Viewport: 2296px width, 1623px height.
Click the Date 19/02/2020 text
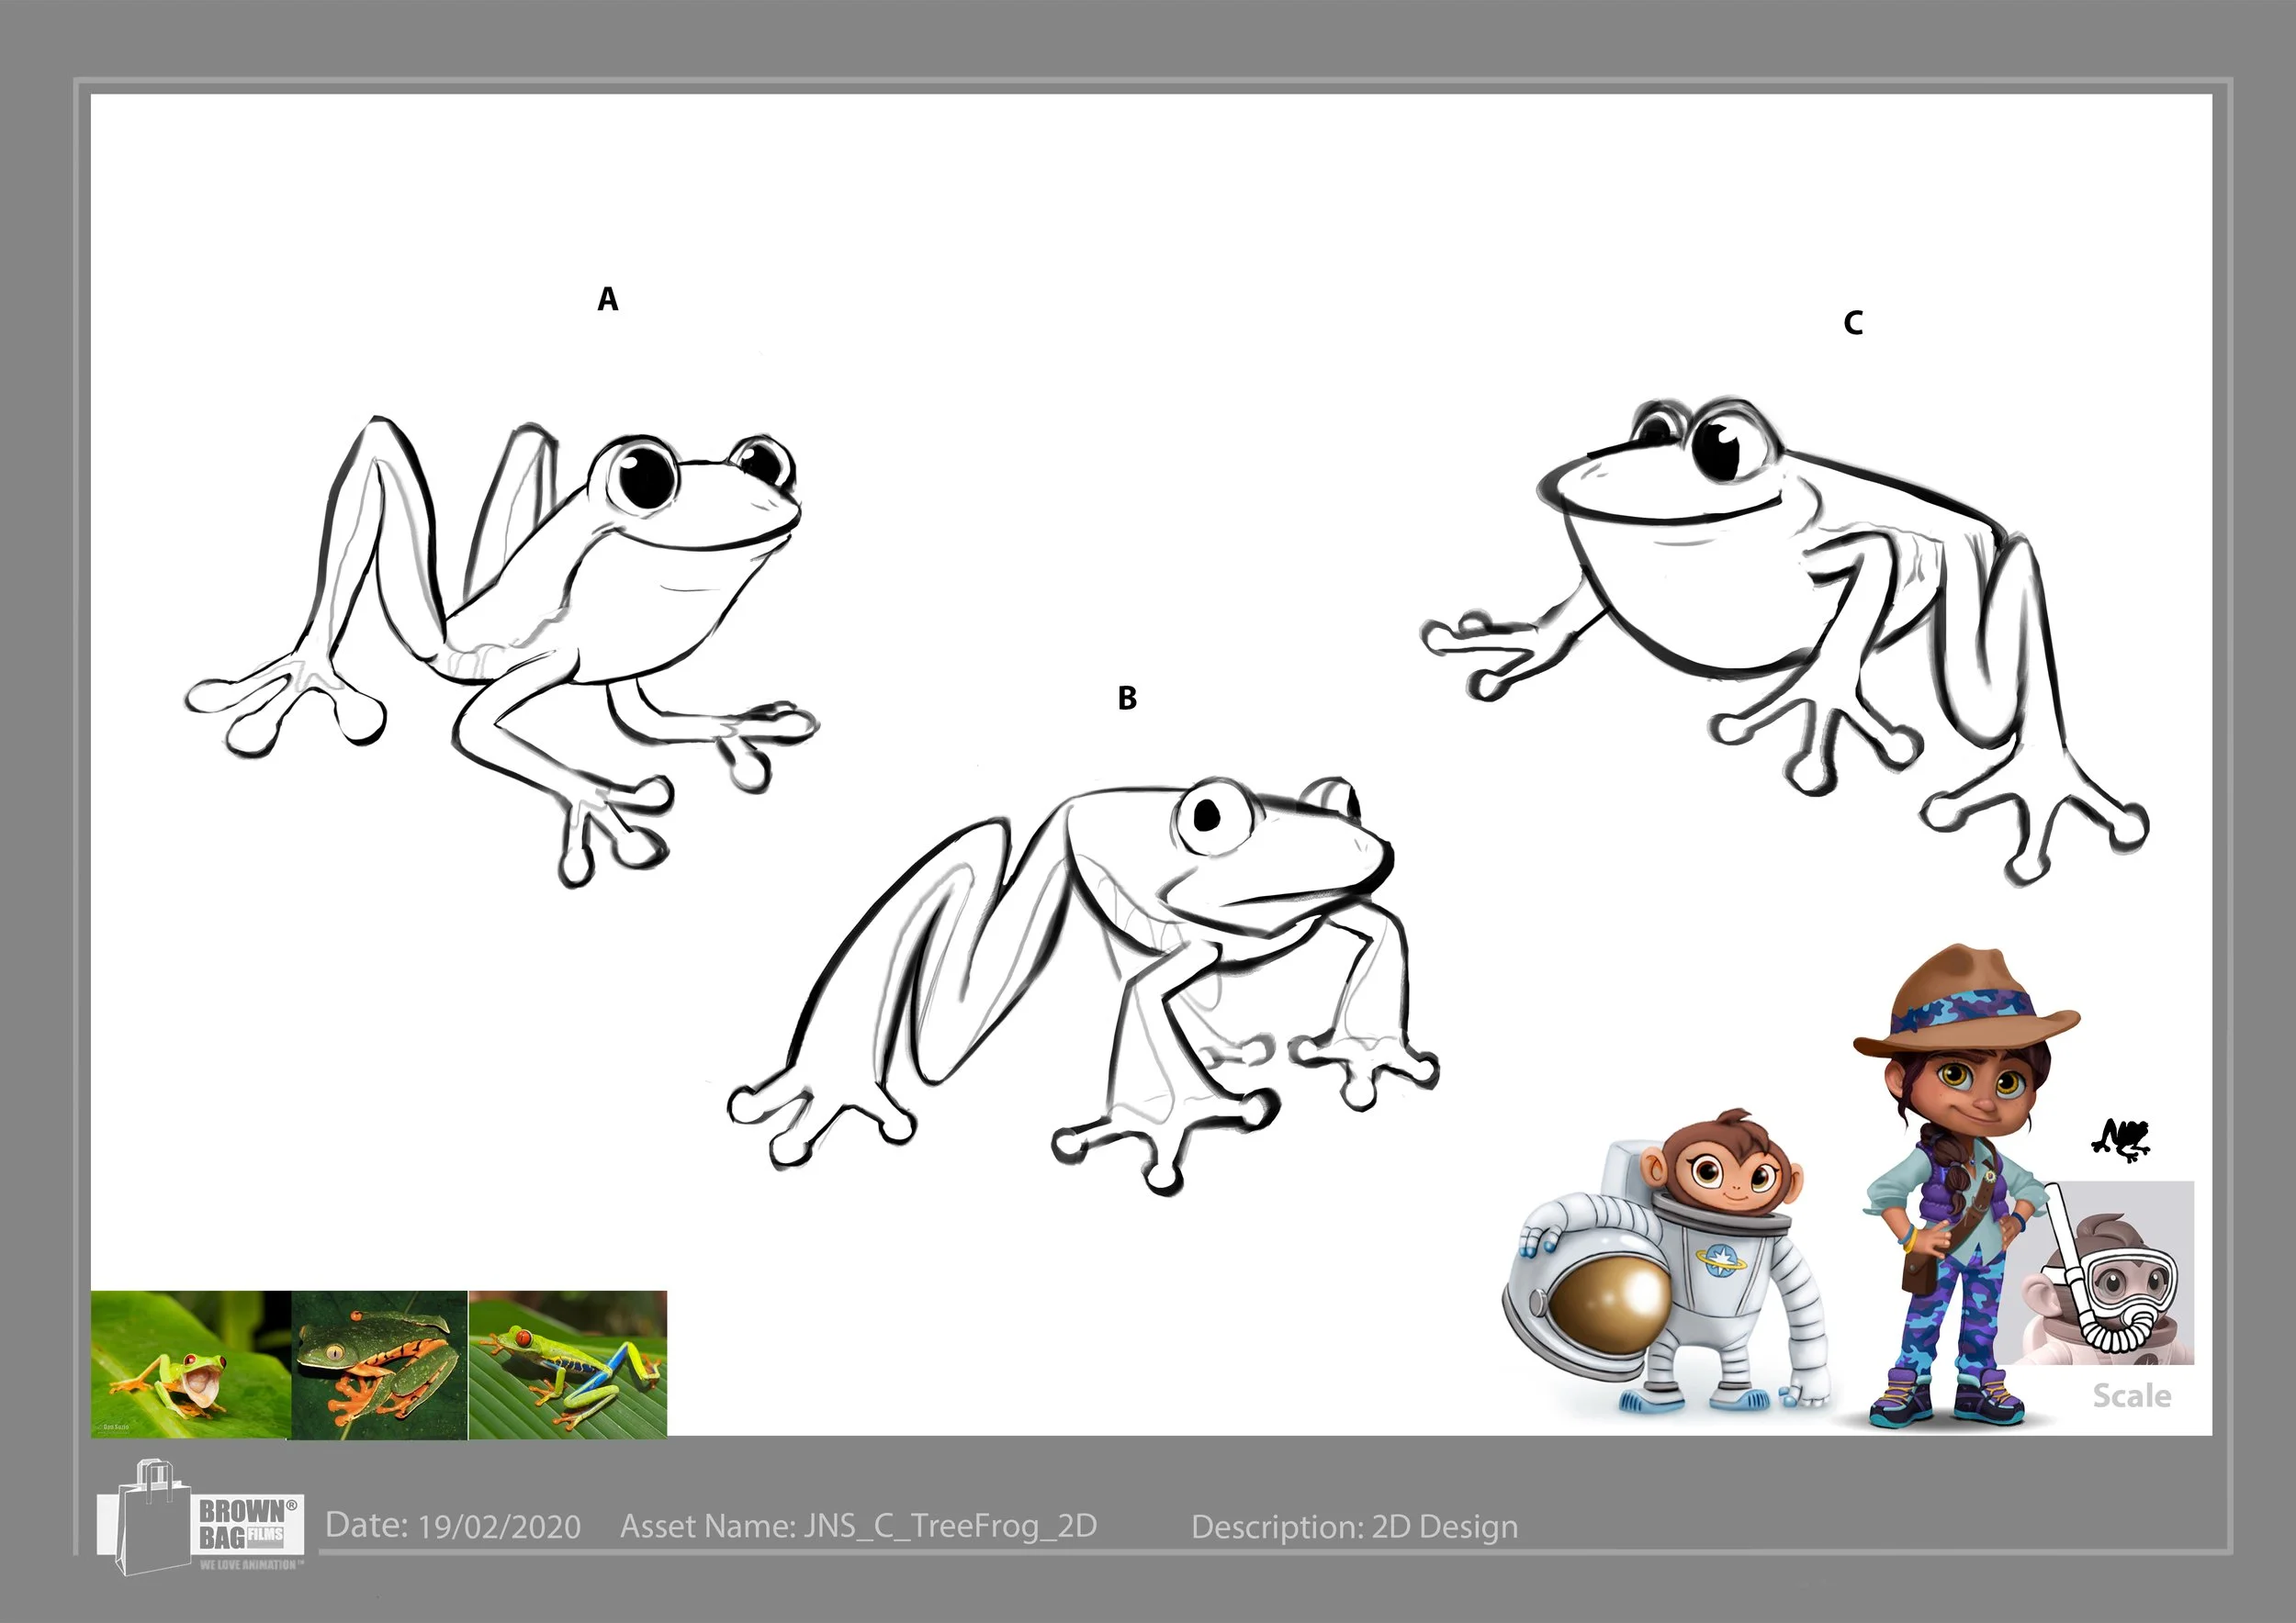click(453, 1526)
